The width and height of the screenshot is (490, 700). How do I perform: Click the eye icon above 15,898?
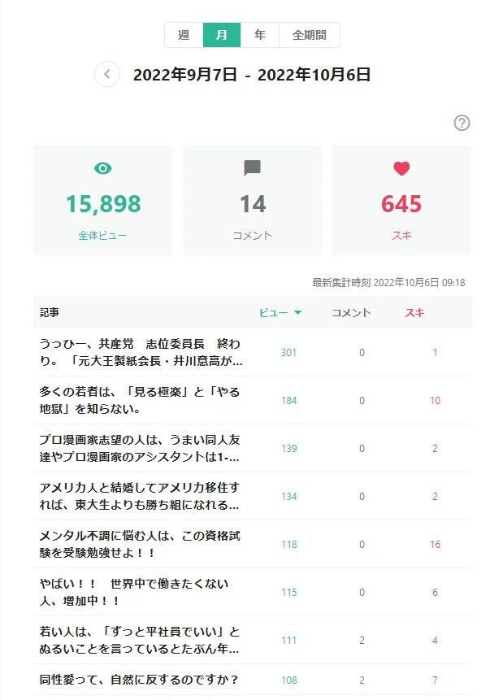coord(102,168)
